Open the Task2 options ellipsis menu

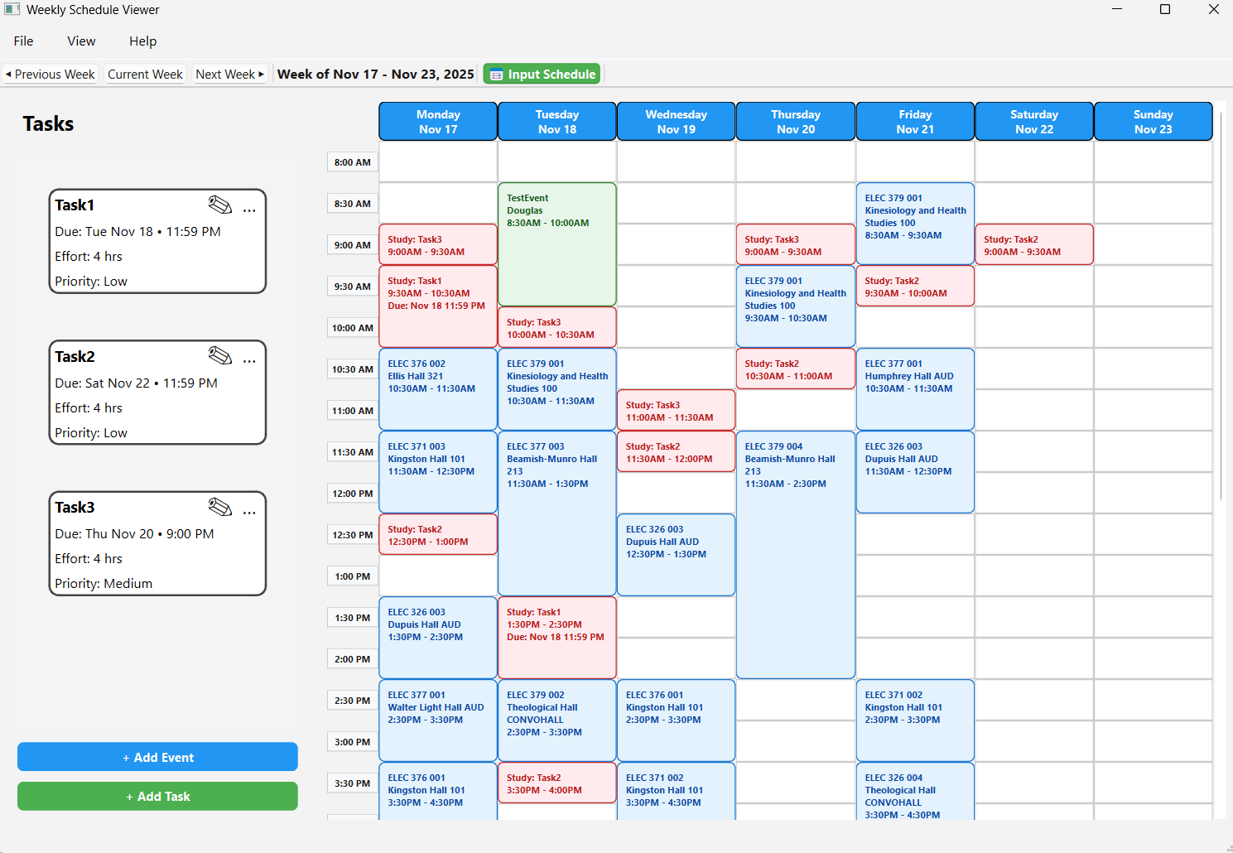[249, 361]
